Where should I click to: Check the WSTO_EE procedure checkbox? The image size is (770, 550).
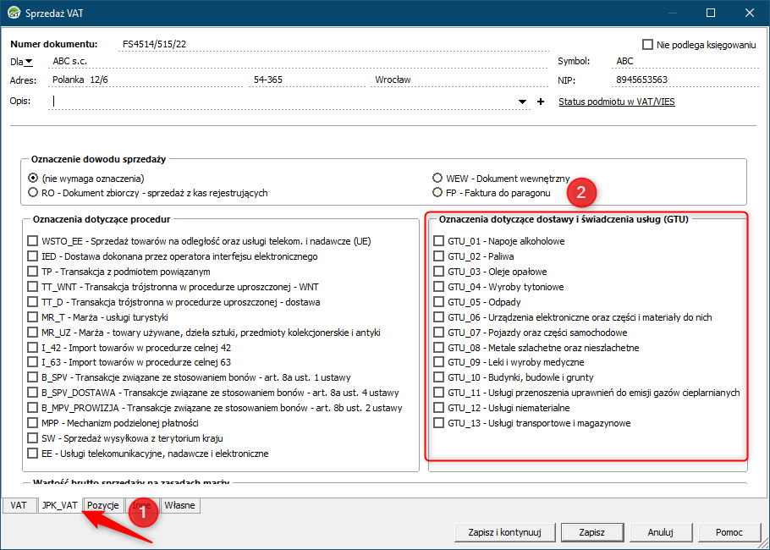point(32,241)
